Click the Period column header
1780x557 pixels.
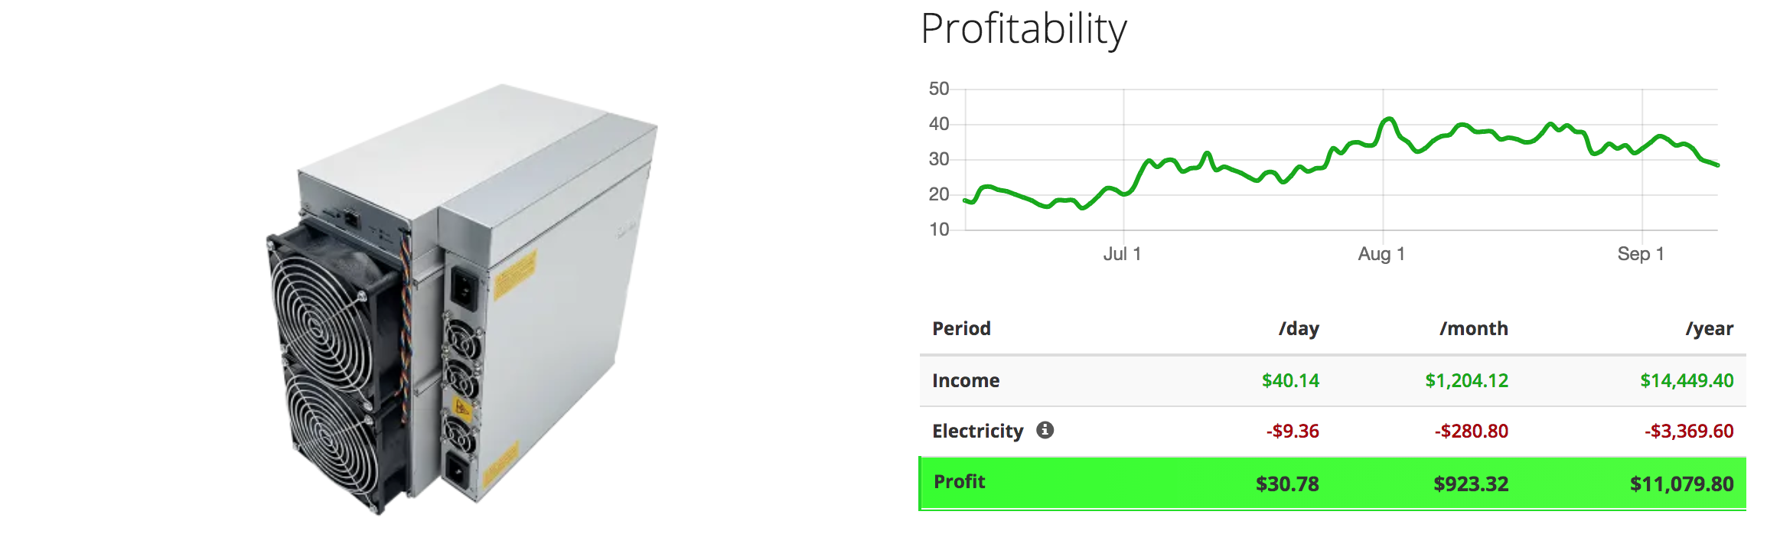click(961, 328)
